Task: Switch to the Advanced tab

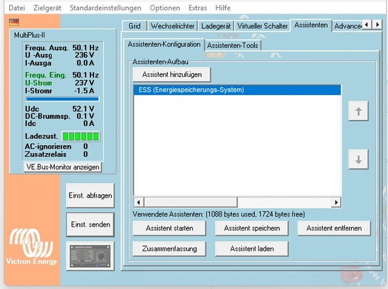Action: pos(347,26)
